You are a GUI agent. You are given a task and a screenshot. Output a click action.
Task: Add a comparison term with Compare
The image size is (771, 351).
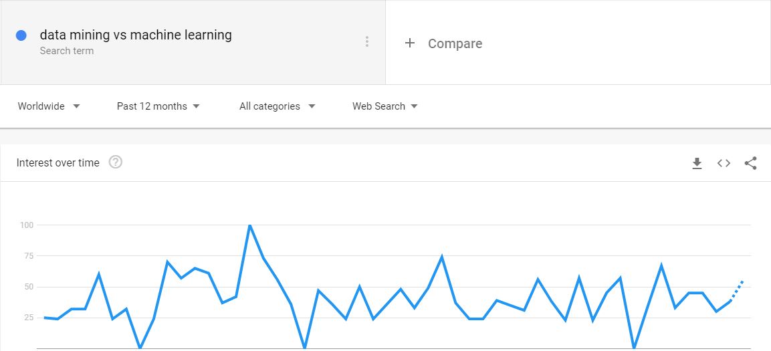click(x=455, y=43)
